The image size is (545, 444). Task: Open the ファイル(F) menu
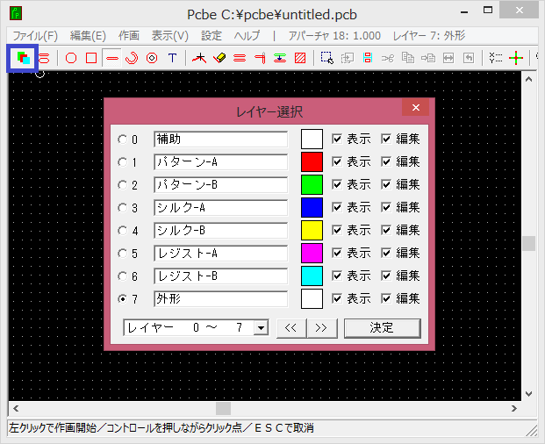click(x=34, y=36)
